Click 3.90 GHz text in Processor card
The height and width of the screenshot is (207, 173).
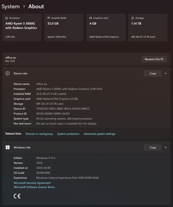(x=10, y=37)
